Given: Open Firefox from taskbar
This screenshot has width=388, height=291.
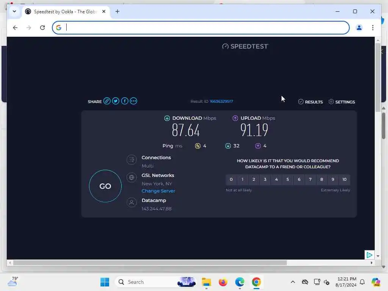Looking at the screenshot, I should point(223,282).
